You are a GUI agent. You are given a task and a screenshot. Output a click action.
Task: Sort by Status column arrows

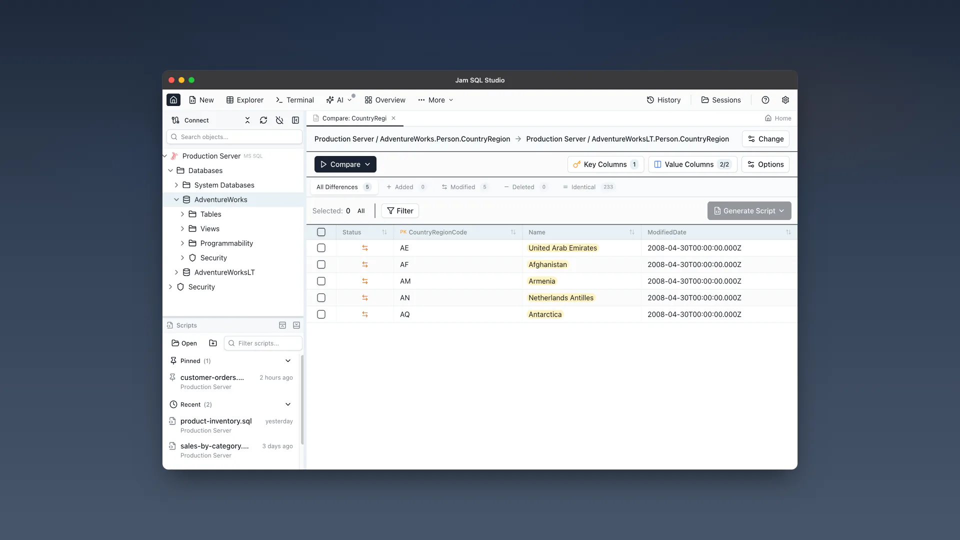(384, 232)
